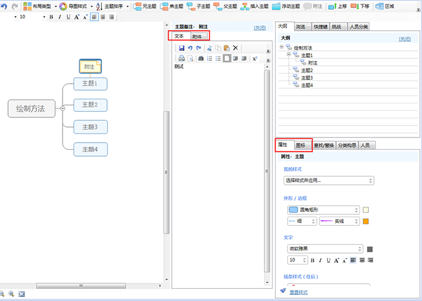The height and width of the screenshot is (301, 422).
Task: Click the 重置样式 reset style link
Action: click(298, 292)
